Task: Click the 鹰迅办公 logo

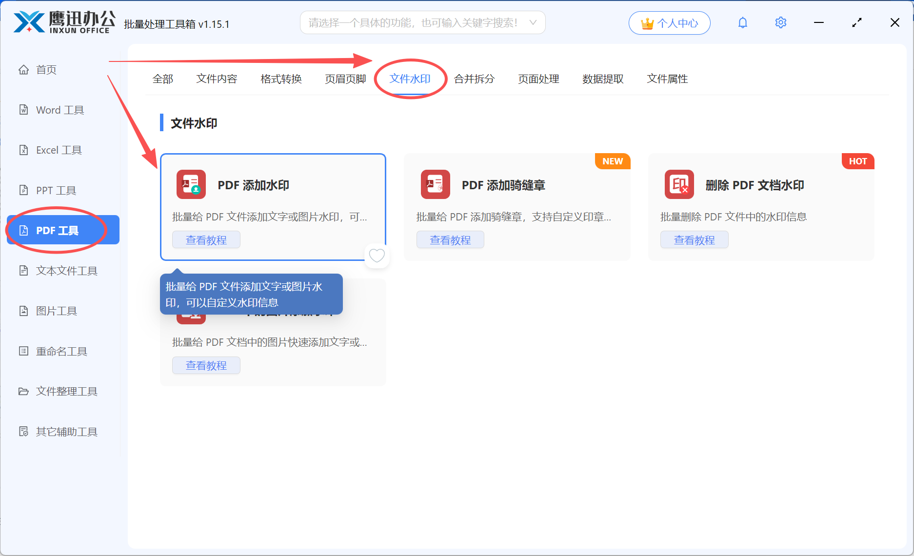Action: (64, 22)
